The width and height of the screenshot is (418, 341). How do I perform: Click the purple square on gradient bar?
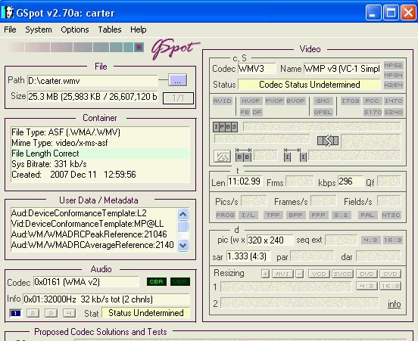tap(139, 48)
